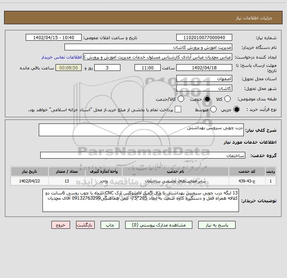
Task: Click the اطلاعات خدمات مورد نیاز heading
Action: point(250,142)
